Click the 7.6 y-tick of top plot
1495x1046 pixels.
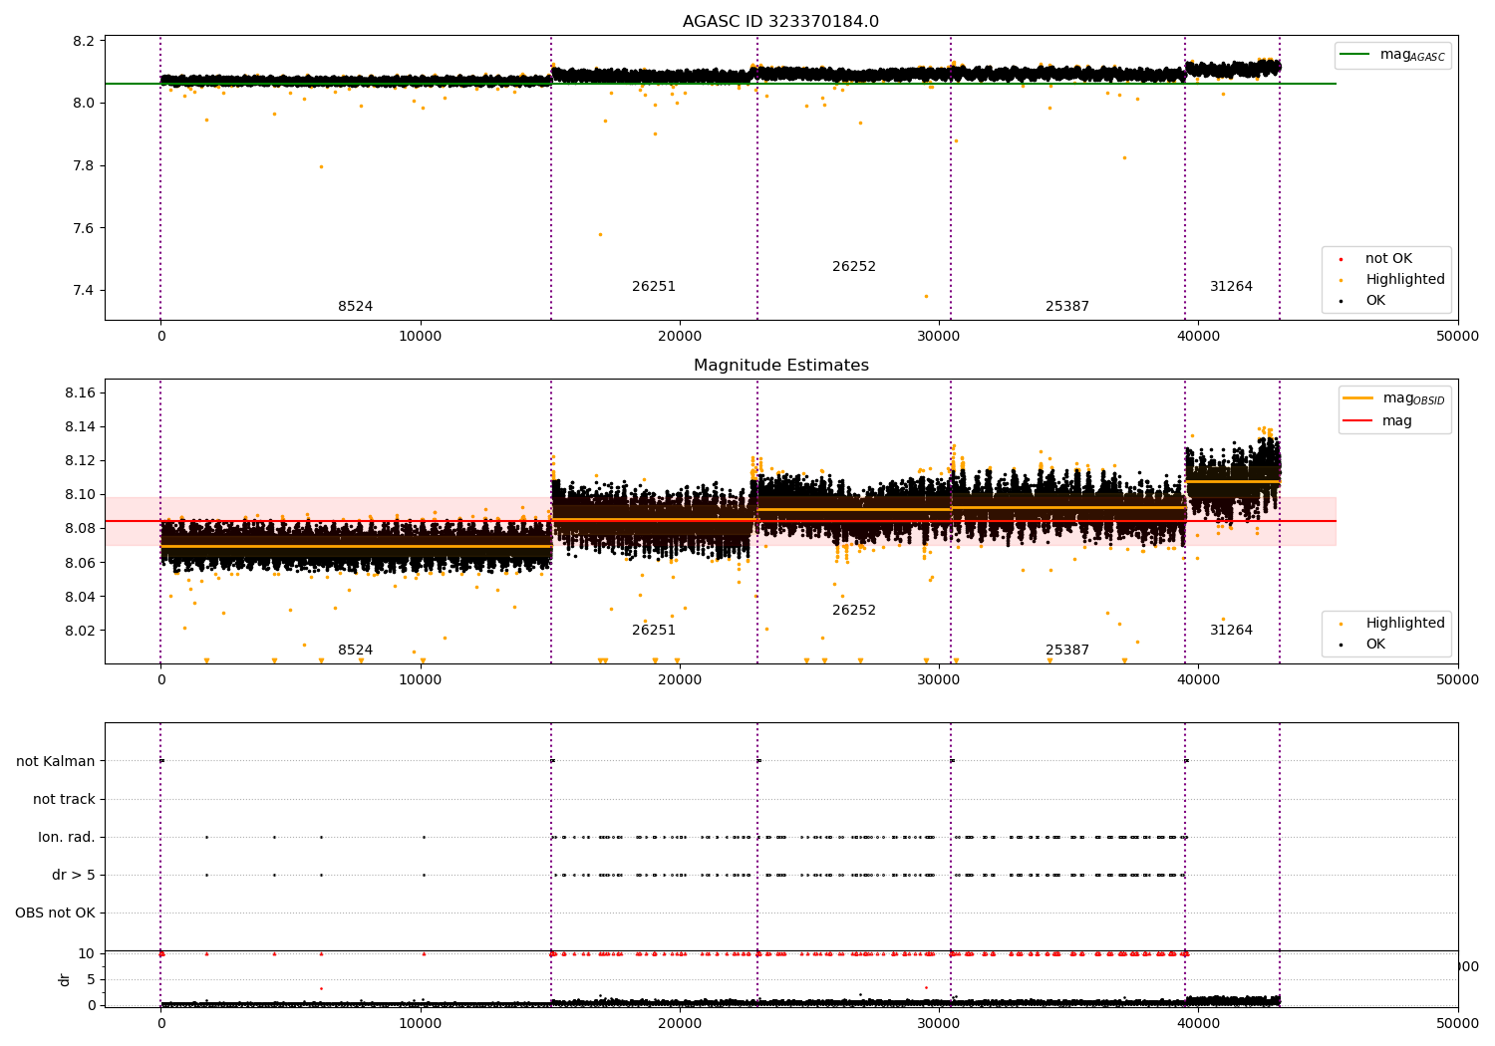(x=84, y=229)
